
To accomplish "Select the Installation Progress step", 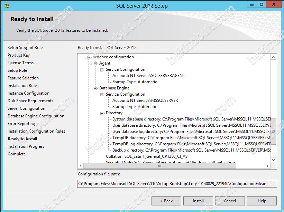I will tap(26, 146).
